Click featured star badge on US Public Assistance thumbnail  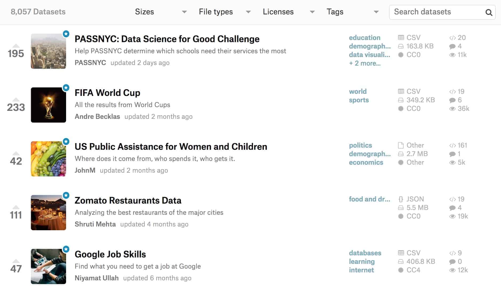66,142
